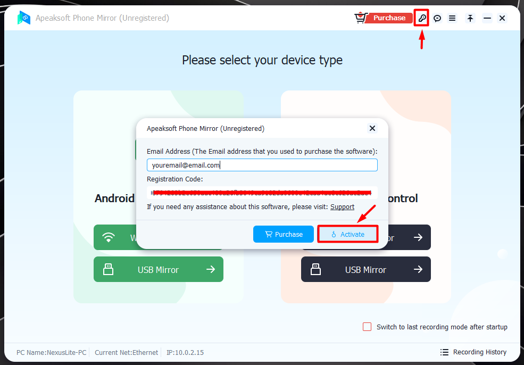This screenshot has width=524, height=365.
Task: Activate the software with Activate button
Action: click(347, 234)
